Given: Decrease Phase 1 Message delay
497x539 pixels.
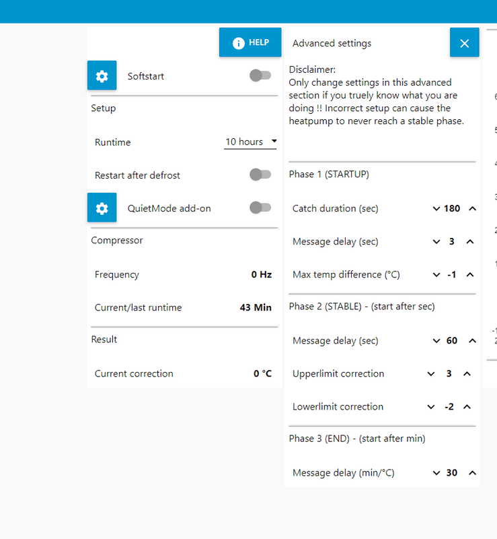Looking at the screenshot, I should point(434,242).
